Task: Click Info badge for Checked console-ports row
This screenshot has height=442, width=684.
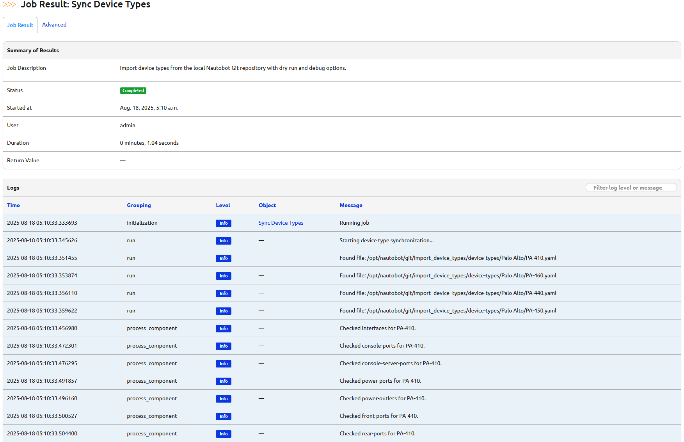Action: point(223,346)
